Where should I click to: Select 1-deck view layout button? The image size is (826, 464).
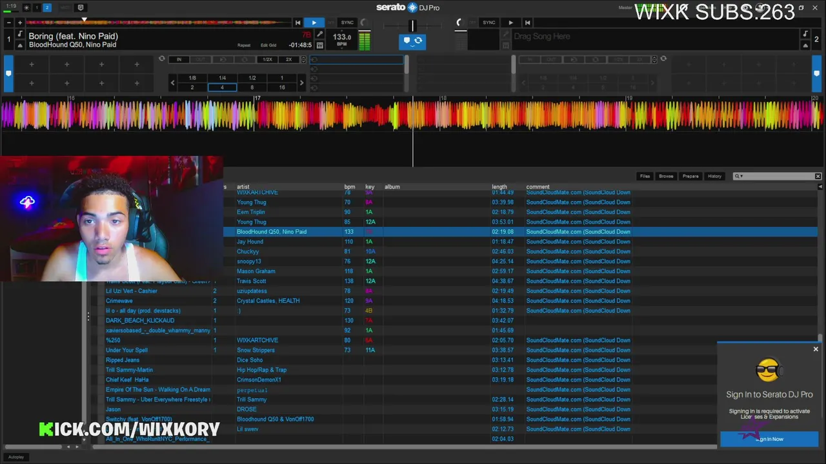tap(36, 8)
